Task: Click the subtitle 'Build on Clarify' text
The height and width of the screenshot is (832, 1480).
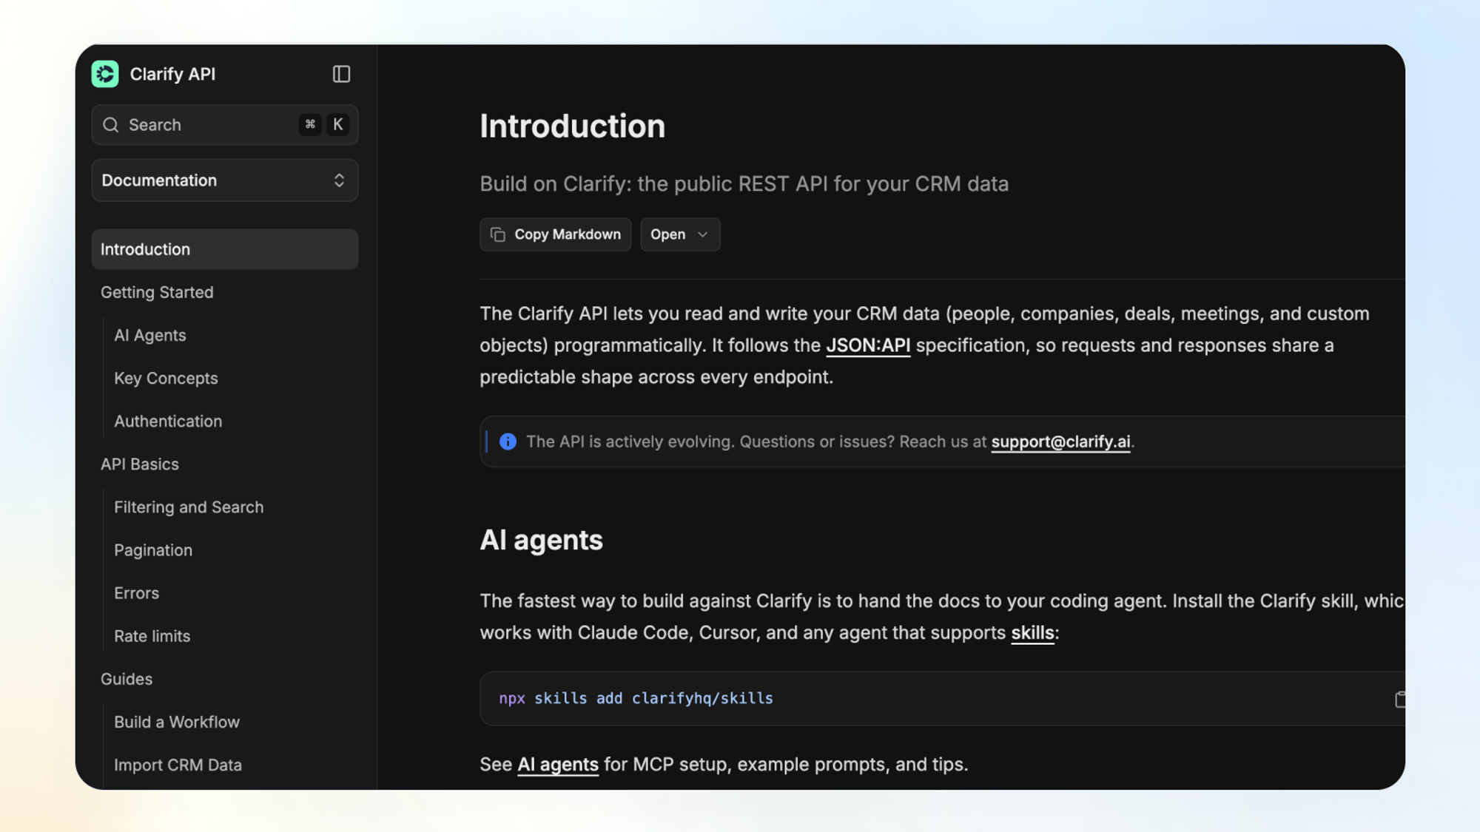Action: [744, 184]
